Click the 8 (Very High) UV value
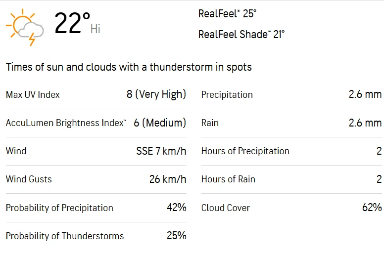Image resolution: width=384 pixels, height=256 pixels. tap(156, 94)
